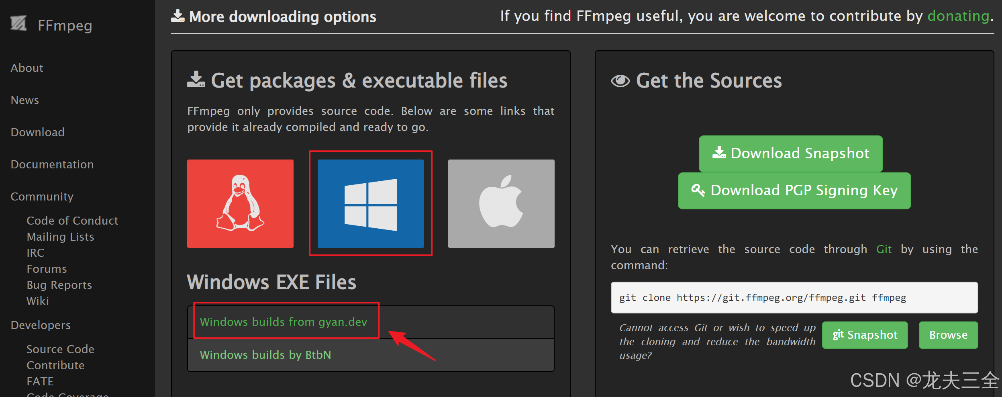This screenshot has width=1002, height=397.
Task: Select Bug Reports under Community
Action: pyautogui.click(x=59, y=285)
